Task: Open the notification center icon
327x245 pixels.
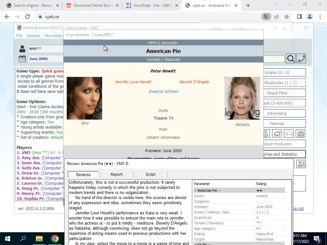Action: [x=317, y=239]
